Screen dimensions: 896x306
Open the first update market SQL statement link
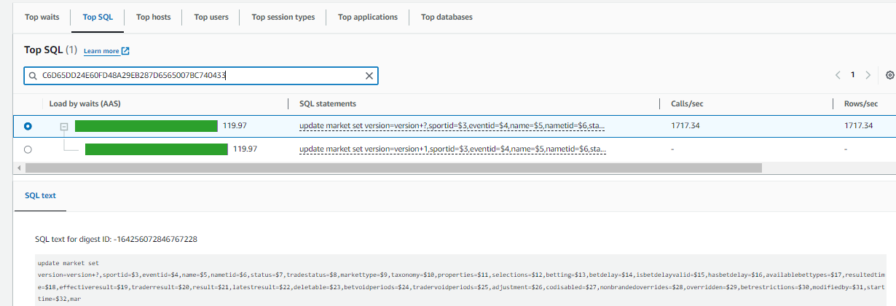pos(452,126)
